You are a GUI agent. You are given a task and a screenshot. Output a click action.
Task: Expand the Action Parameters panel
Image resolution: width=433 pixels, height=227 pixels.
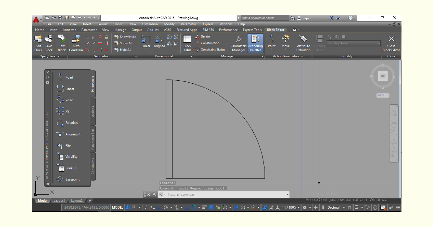pos(288,56)
